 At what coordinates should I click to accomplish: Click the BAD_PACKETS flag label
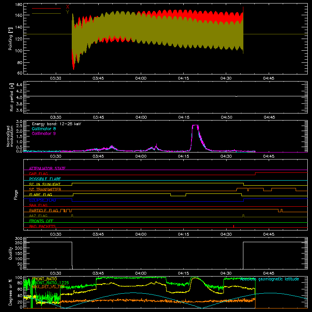coord(43,226)
